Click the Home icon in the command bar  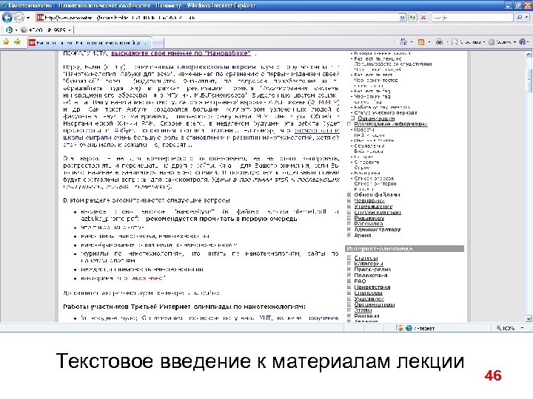[403, 42]
